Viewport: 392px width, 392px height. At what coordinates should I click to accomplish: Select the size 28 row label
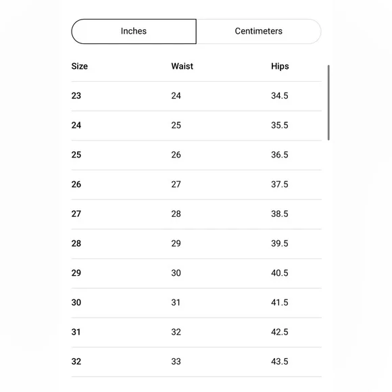click(x=76, y=243)
